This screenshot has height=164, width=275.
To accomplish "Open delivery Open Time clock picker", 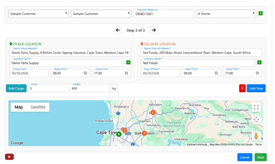I will coord(216,73).
